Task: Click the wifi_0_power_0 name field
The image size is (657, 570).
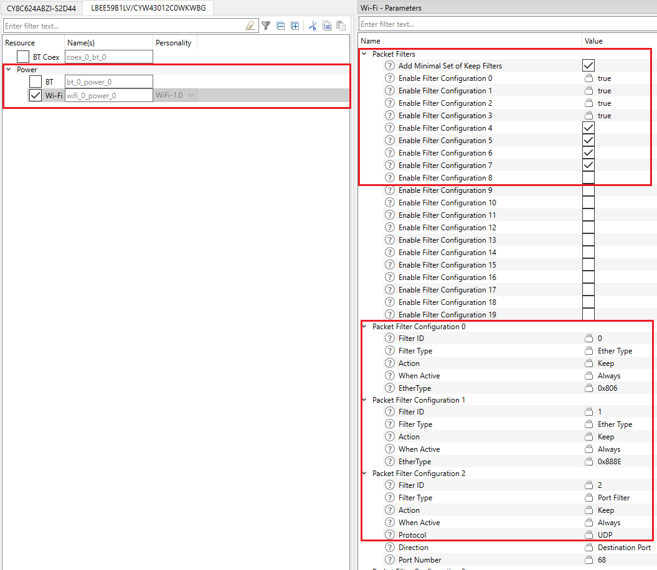Action: (109, 95)
